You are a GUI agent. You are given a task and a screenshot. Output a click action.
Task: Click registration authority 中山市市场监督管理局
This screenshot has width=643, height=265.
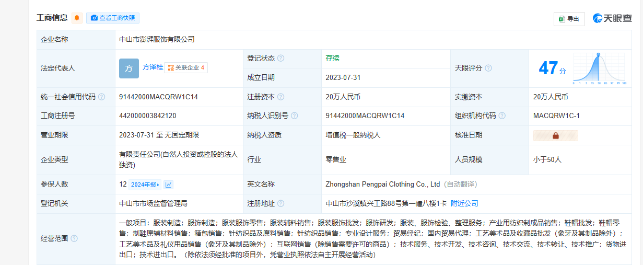(153, 203)
